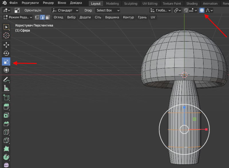Open the Файл menu
This screenshot has height=168, width=229.
pyautogui.click(x=13, y=3)
